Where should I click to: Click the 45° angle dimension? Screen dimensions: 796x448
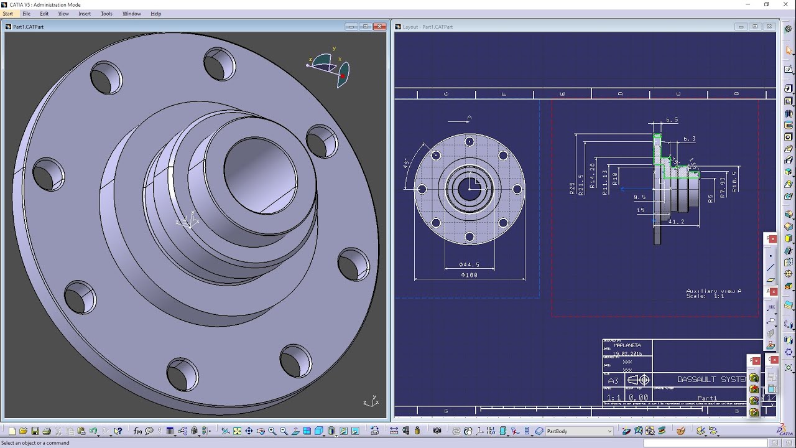pos(406,164)
